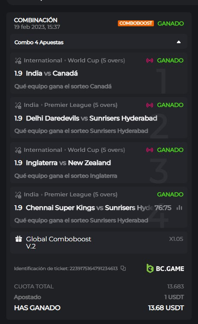Click cricket icon on Inglaterra bet row
Image resolution: width=198 pixels, height=324 pixels.
(18, 150)
